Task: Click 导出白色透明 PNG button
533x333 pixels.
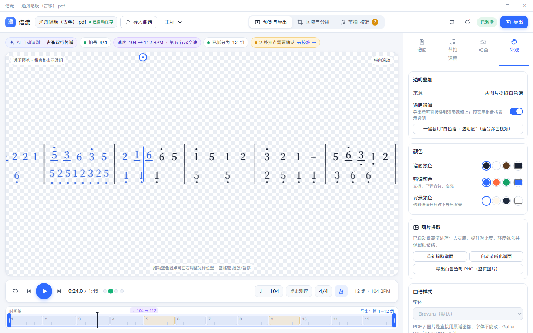Action: pos(468,269)
